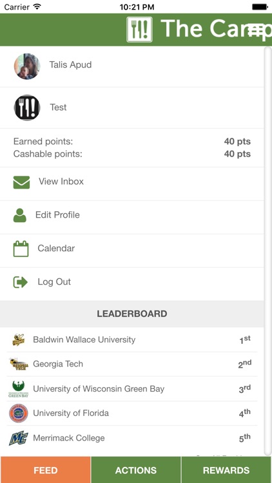Screen dimensions: 272x483
Task: Open the REWARDS tab
Action: point(226,470)
